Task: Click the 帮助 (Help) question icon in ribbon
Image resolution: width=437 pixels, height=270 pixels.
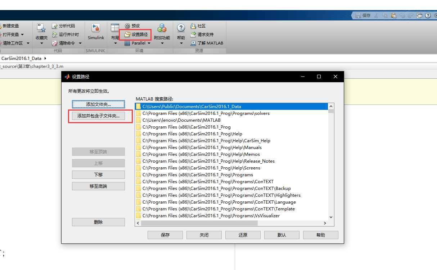Action: tap(181, 28)
